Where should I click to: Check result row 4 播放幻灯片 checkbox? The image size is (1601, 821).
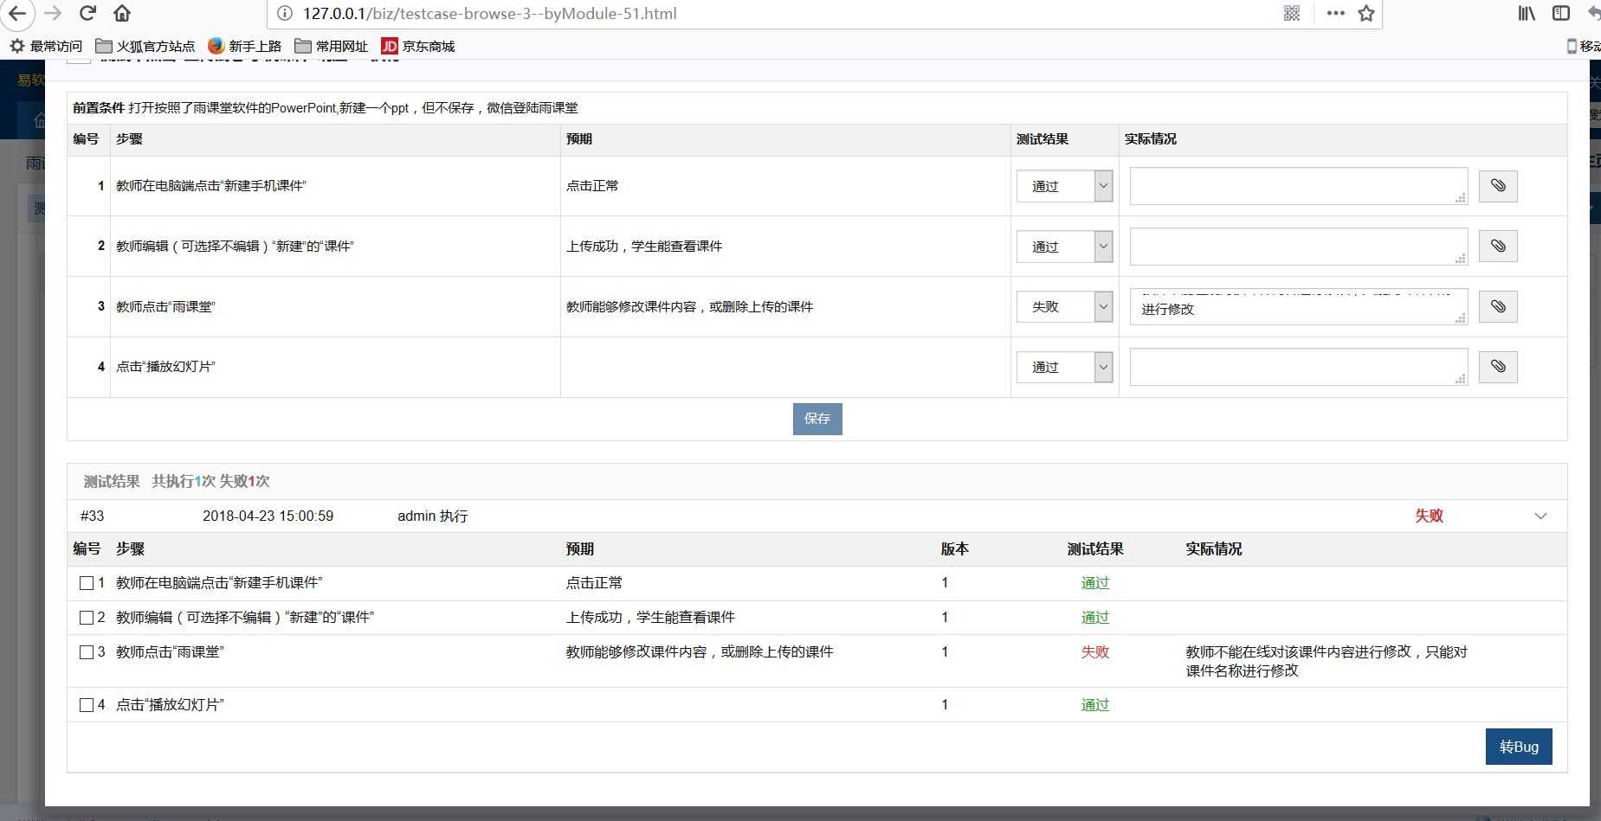click(x=87, y=705)
